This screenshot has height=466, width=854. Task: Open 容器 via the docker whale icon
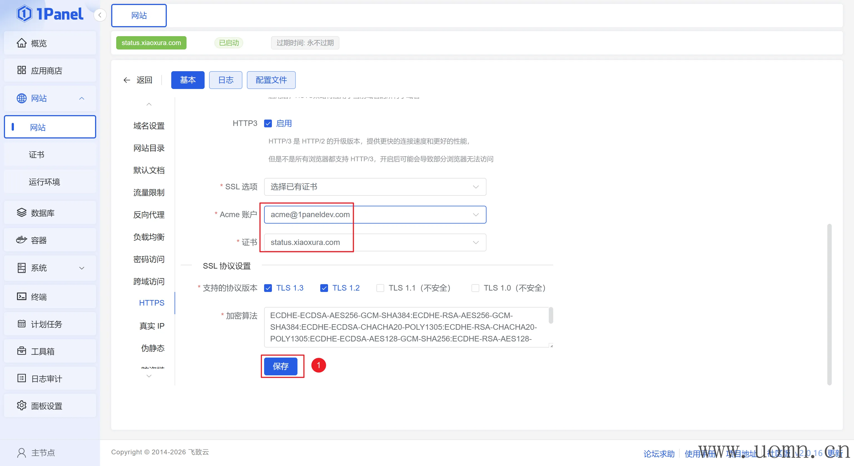22,240
